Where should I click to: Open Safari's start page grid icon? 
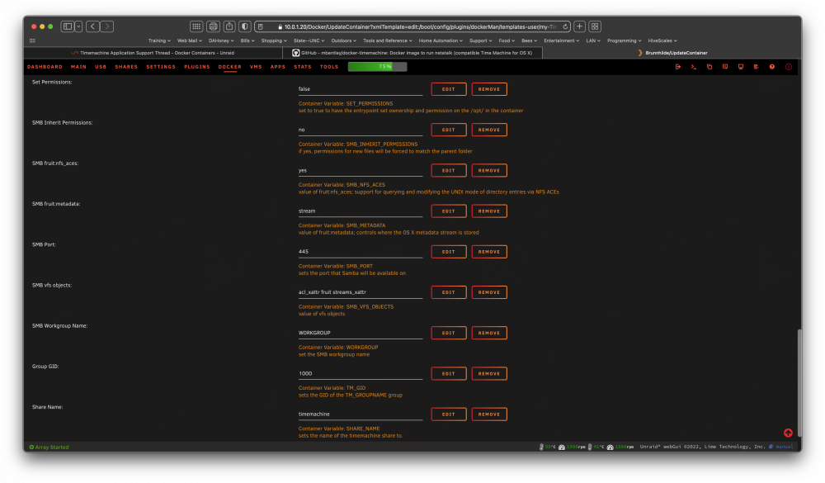(196, 26)
